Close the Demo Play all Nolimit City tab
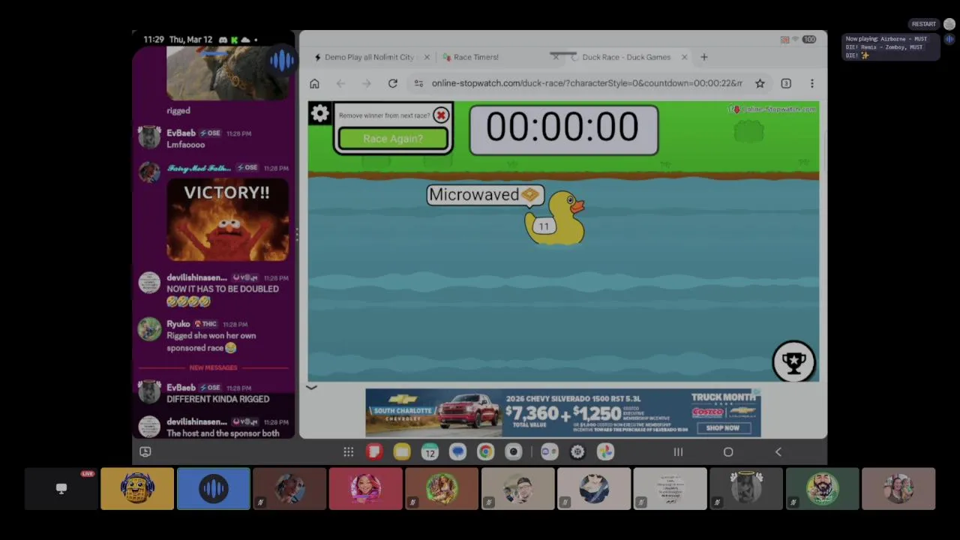 (427, 57)
